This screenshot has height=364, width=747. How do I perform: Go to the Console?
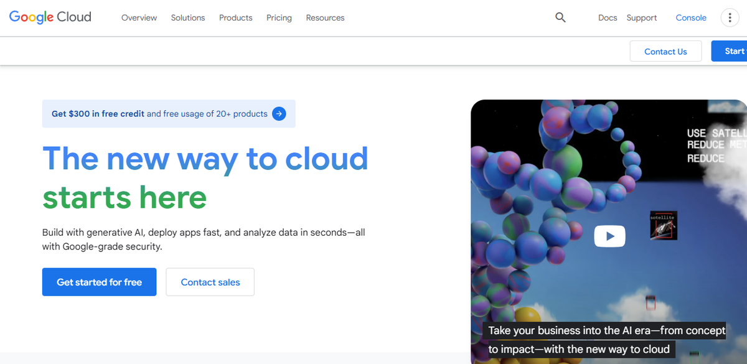691,17
